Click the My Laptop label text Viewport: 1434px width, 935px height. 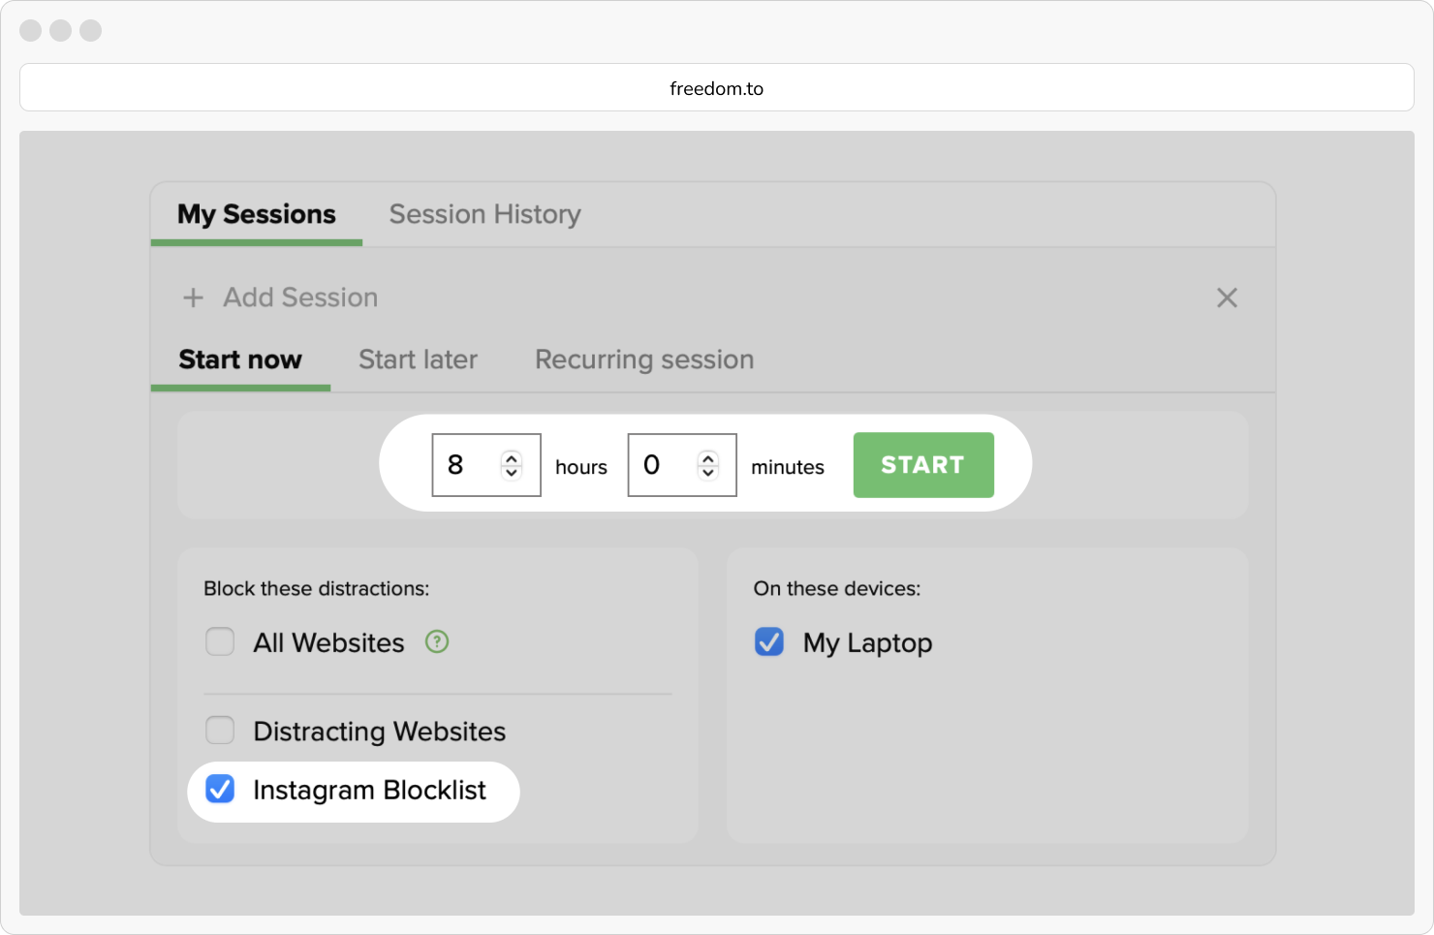[867, 643]
